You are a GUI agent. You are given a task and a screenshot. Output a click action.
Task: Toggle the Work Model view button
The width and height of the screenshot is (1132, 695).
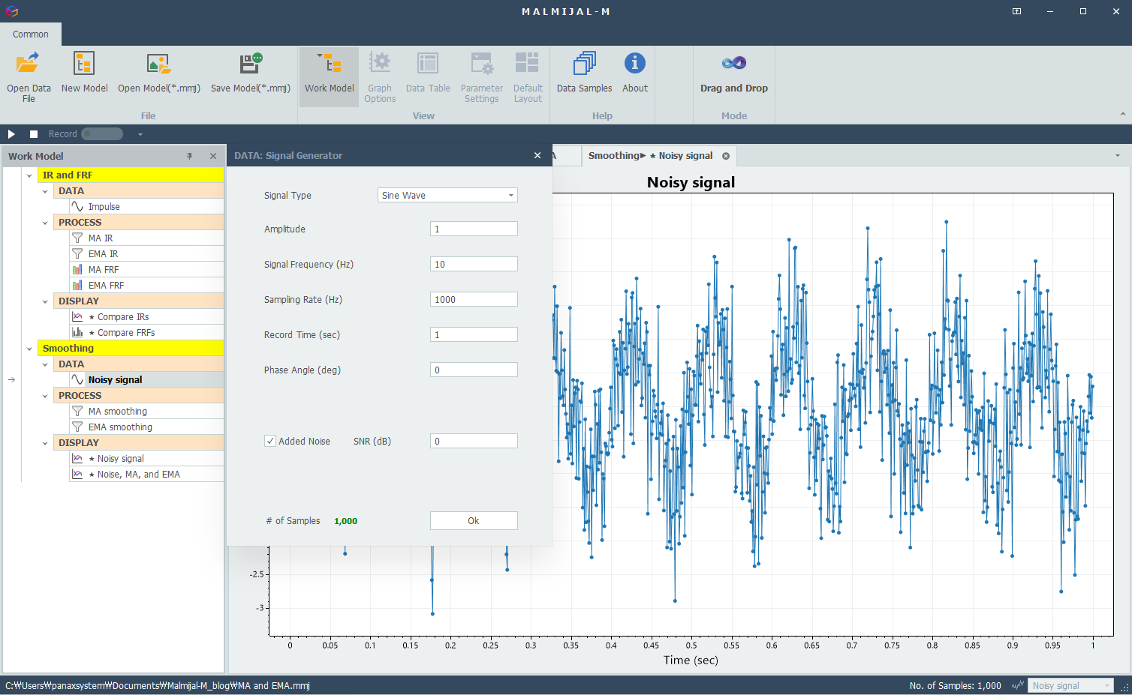[329, 76]
